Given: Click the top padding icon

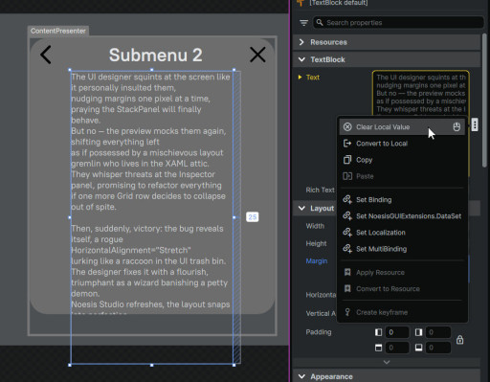Looking at the screenshot, I should click(378, 348).
